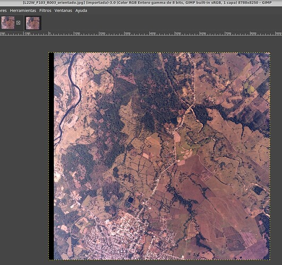The width and height of the screenshot is (282, 265).
Task: Click the 1000 mark on horizontal ruler
Action: (77, 33)
